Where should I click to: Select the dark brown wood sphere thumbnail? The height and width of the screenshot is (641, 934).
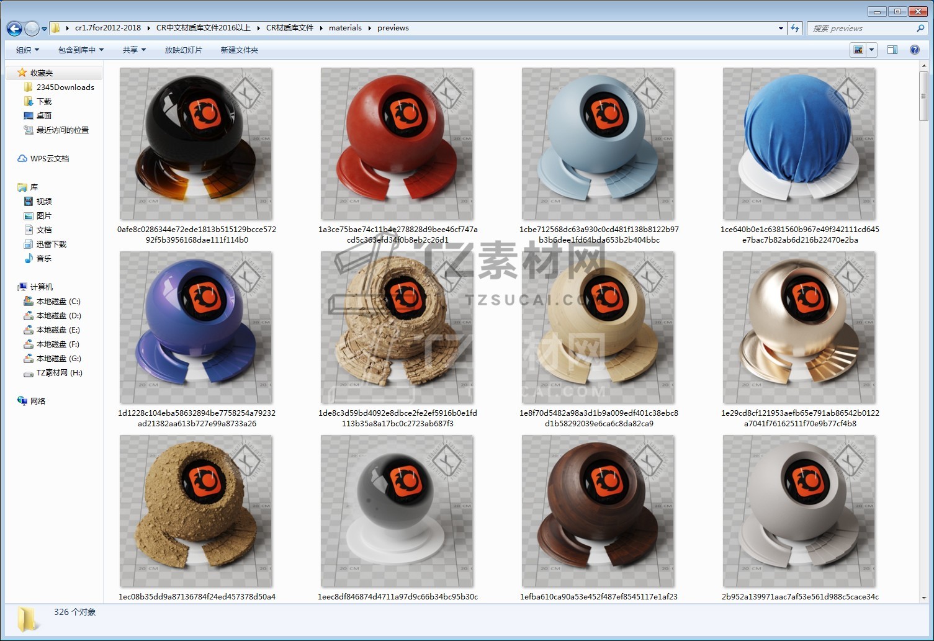(598, 511)
